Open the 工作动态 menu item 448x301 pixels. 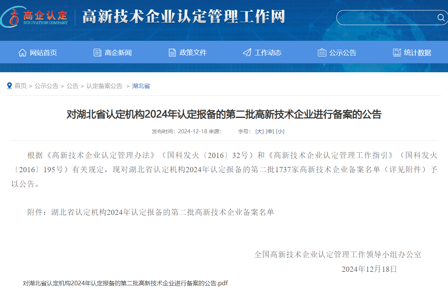click(x=268, y=52)
